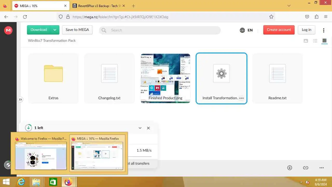Open the list all tabs dropdown
Viewport: 332px width, 187px height.
[289, 6]
